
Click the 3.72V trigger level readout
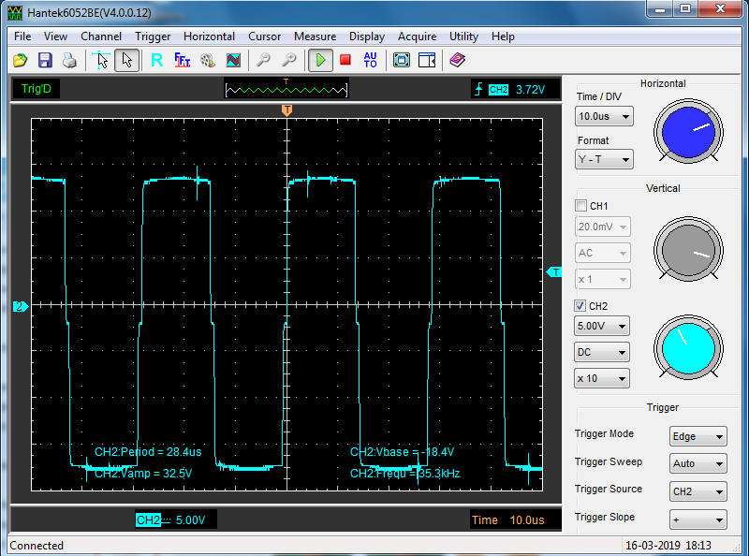coord(530,90)
